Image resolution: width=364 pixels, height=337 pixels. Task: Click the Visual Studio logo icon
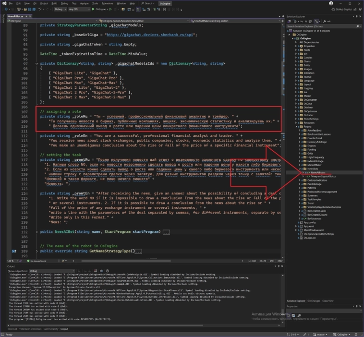click(4, 3)
